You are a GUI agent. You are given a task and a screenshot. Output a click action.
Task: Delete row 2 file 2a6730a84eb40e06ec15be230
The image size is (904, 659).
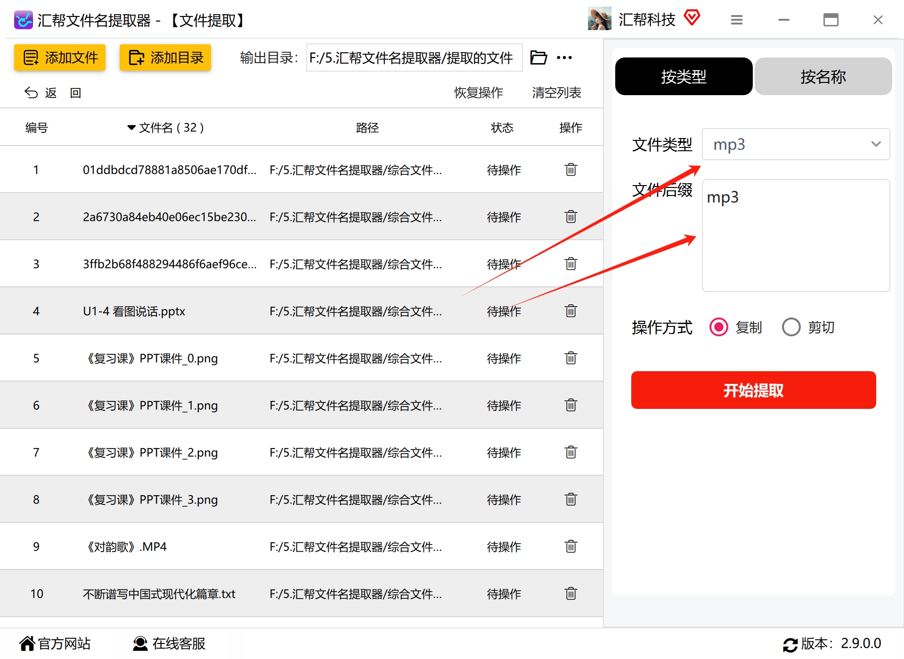570,217
